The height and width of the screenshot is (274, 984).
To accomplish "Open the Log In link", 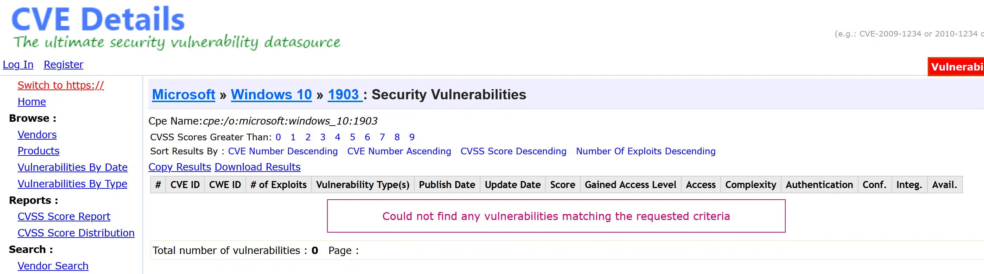I will [x=18, y=65].
